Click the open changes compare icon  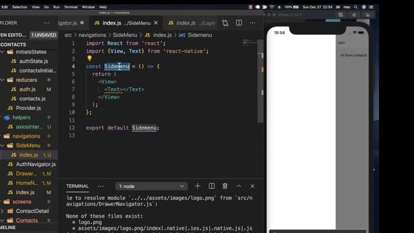click(225, 23)
